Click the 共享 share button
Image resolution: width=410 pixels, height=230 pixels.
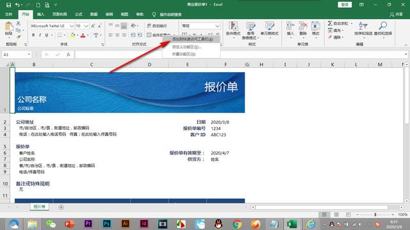[x=397, y=14]
